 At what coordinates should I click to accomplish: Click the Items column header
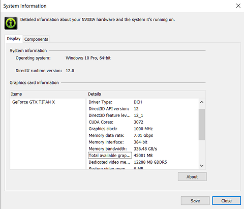tap(48, 94)
